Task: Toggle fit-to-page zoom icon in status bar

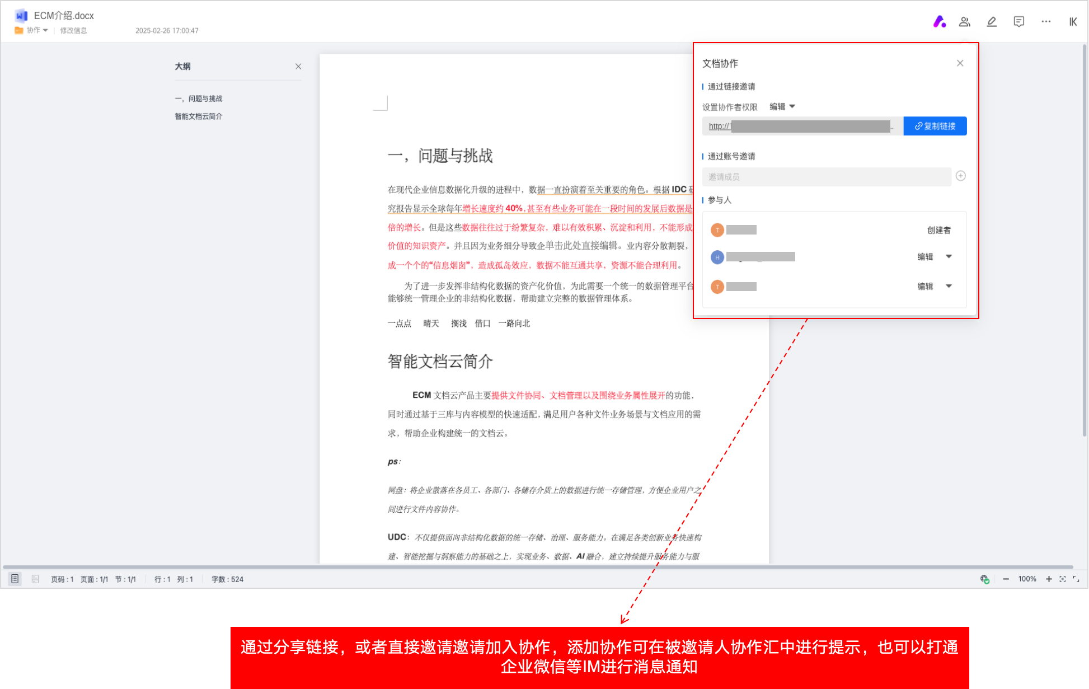Action: pyautogui.click(x=1062, y=579)
